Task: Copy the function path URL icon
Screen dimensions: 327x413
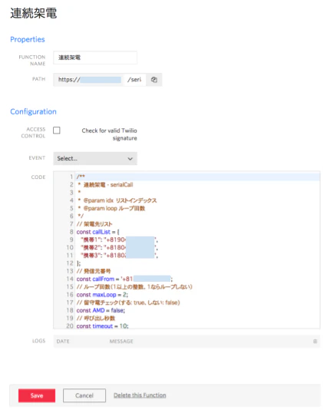Action: 154,80
